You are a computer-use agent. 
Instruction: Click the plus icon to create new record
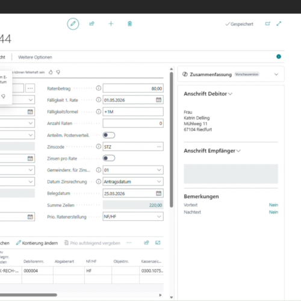pos(111,23)
